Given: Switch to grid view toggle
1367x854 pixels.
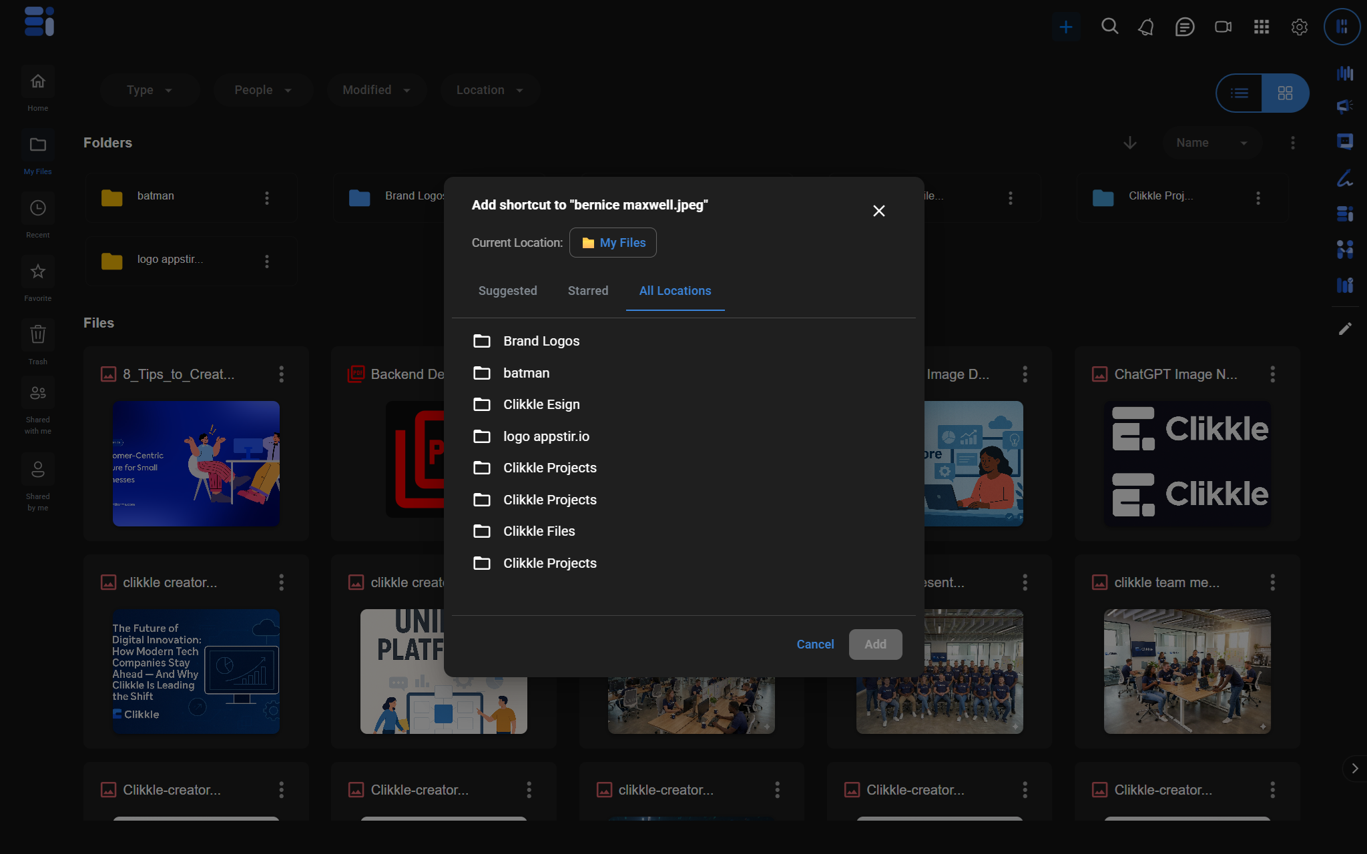Looking at the screenshot, I should coord(1285,93).
